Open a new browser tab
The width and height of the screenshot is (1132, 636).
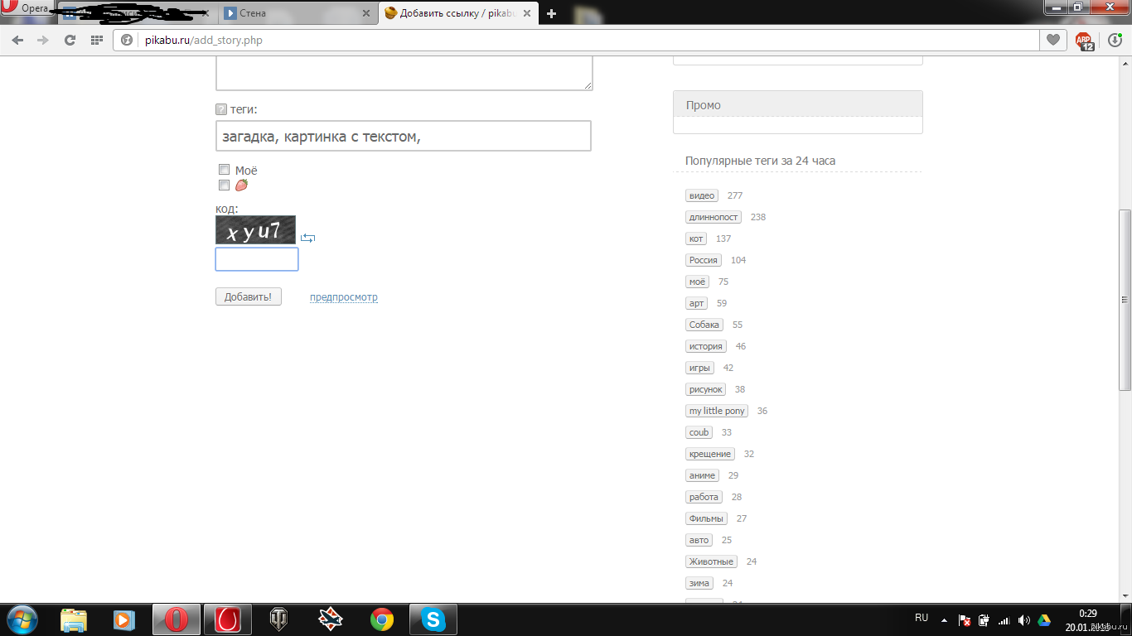[x=552, y=13]
